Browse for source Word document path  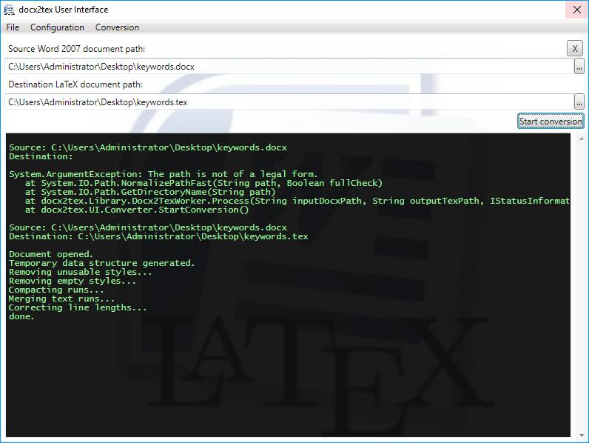coord(579,67)
